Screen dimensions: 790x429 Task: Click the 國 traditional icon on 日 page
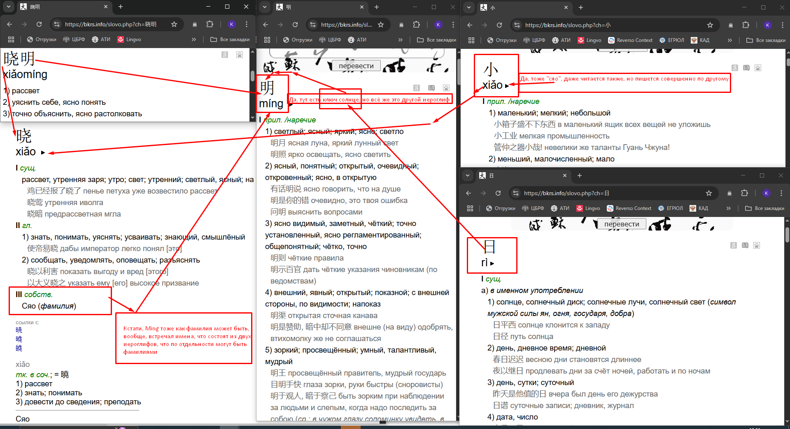click(x=745, y=245)
